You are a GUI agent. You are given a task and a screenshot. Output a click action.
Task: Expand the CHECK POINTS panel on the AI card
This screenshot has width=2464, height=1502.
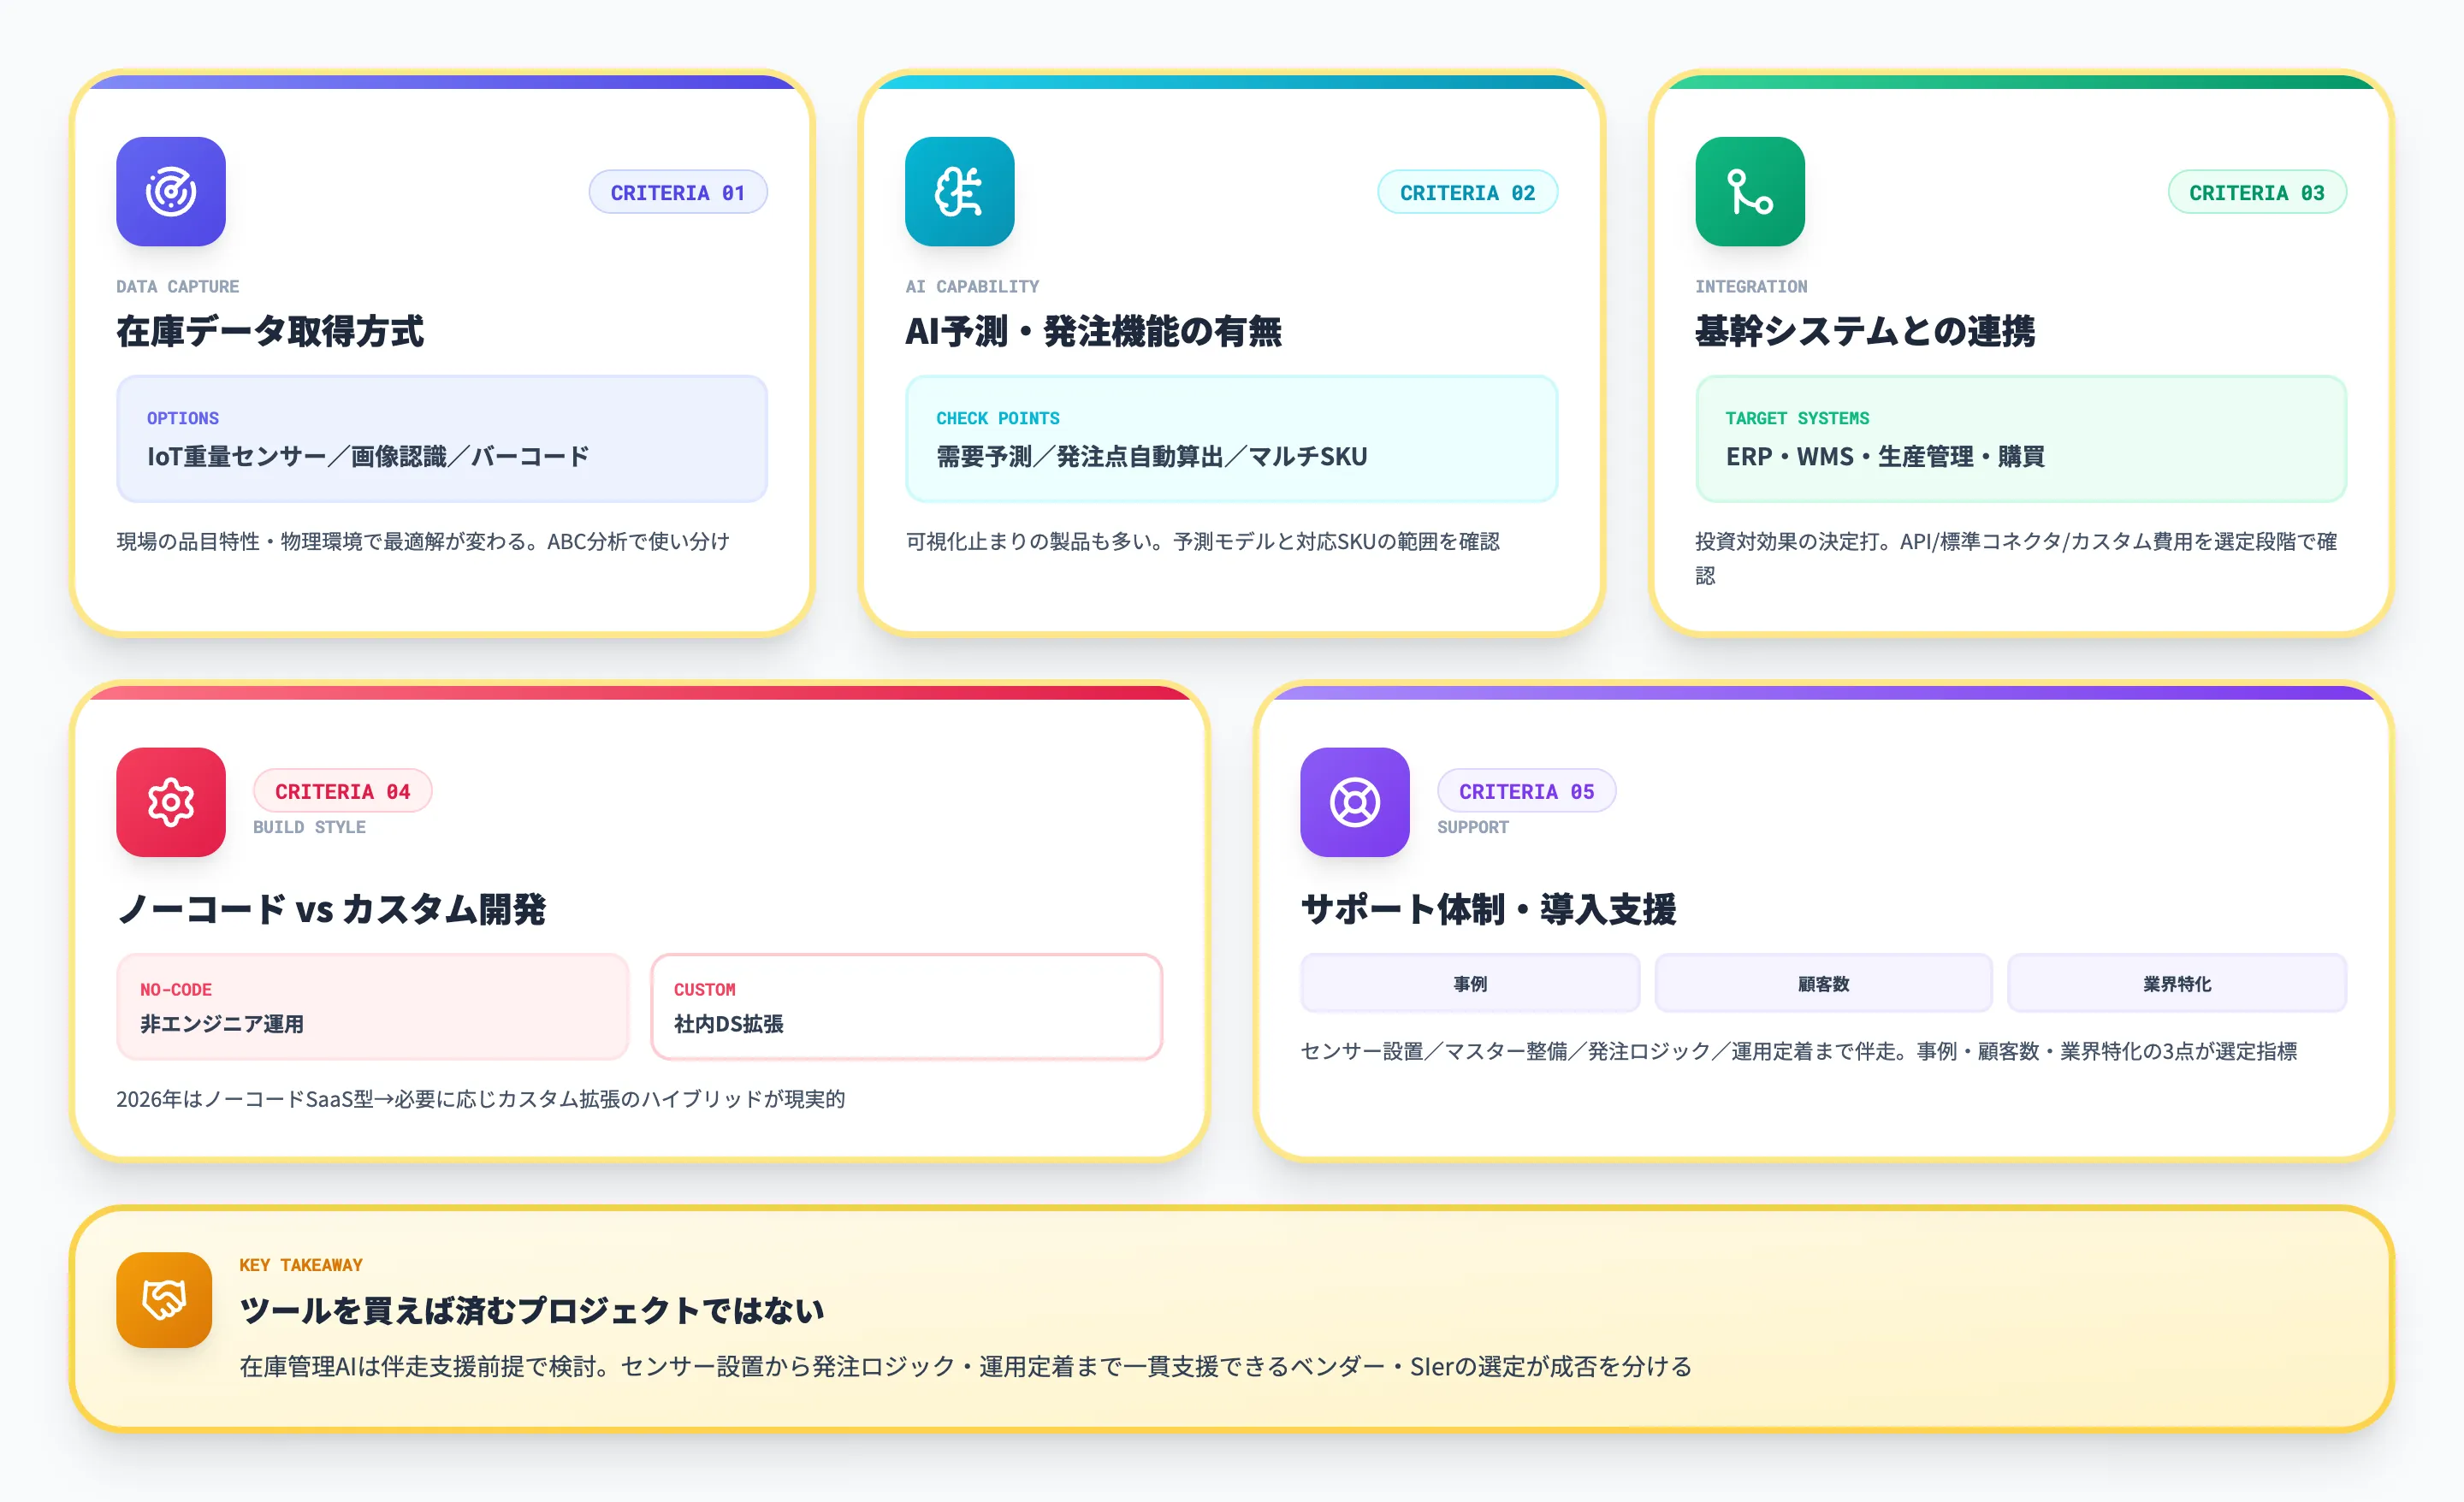click(x=1230, y=438)
